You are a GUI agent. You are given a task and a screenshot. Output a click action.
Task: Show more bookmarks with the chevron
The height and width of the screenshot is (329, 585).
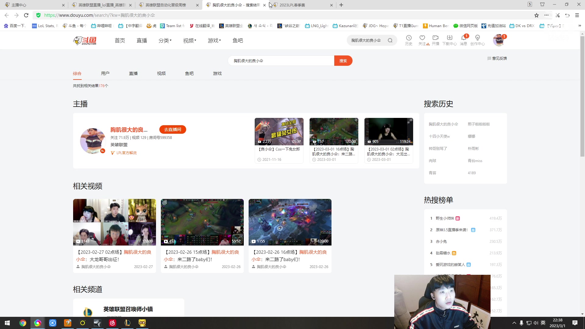coord(580,26)
